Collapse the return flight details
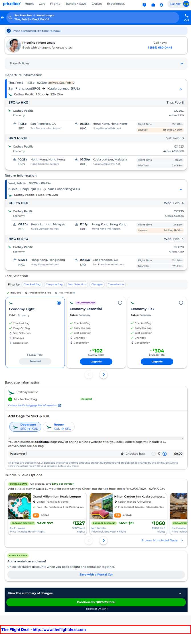This screenshot has width=191, height=634. click(x=181, y=189)
